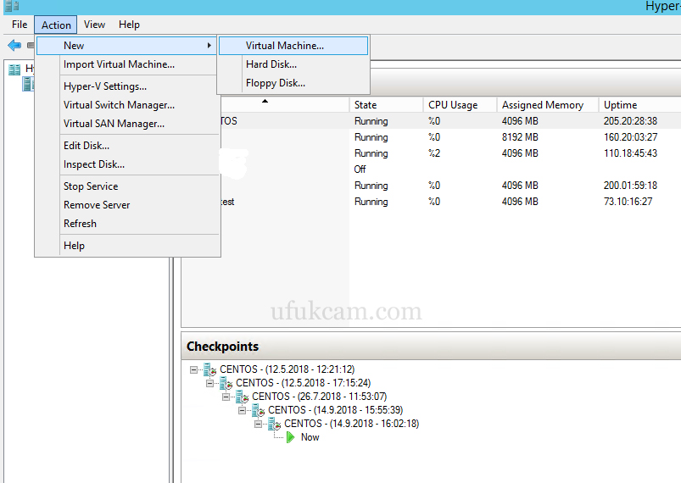681x483 pixels.
Task: Collapse the CENTOS 12.5.2018 - 17:15:24 checkpoint node
Action: tap(209, 383)
